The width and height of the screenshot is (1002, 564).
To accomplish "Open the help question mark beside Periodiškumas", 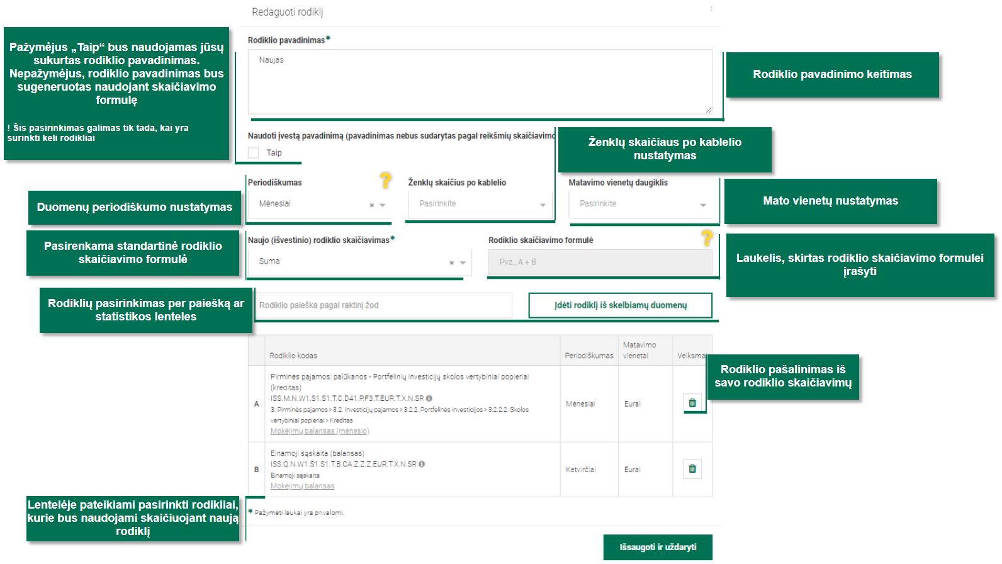I will click(385, 181).
